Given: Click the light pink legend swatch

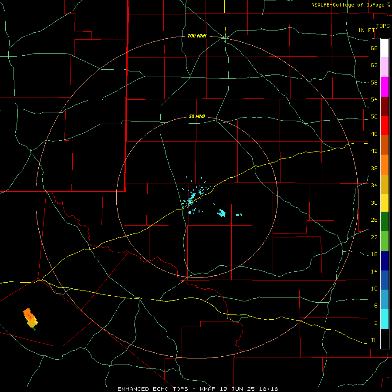Looking at the screenshot, I should coord(385,67).
